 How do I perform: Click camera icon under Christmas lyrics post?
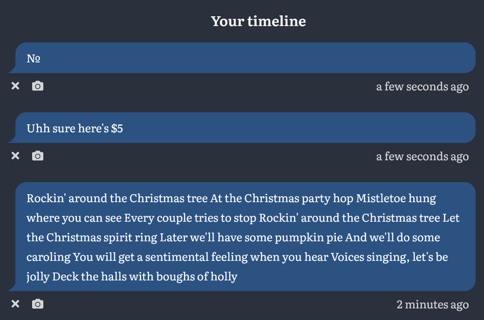tap(38, 304)
